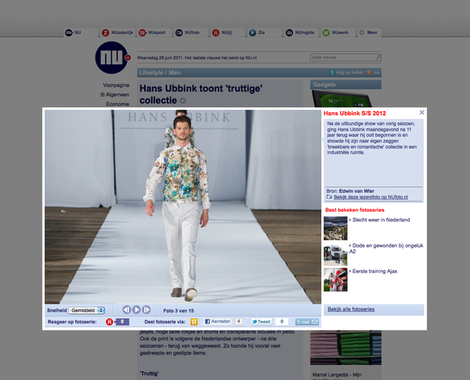Click the A2 accident photo thumbnail

pyautogui.click(x=335, y=254)
